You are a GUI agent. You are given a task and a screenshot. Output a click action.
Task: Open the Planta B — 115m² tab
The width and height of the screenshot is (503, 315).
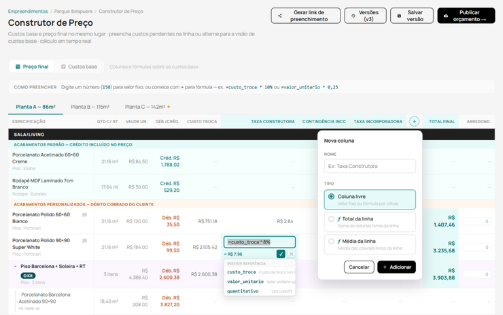pos(90,107)
